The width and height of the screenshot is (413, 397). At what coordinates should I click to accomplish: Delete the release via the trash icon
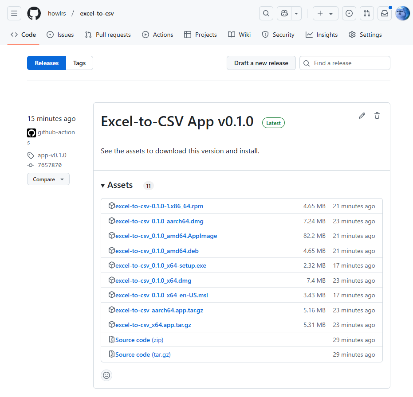pos(377,116)
